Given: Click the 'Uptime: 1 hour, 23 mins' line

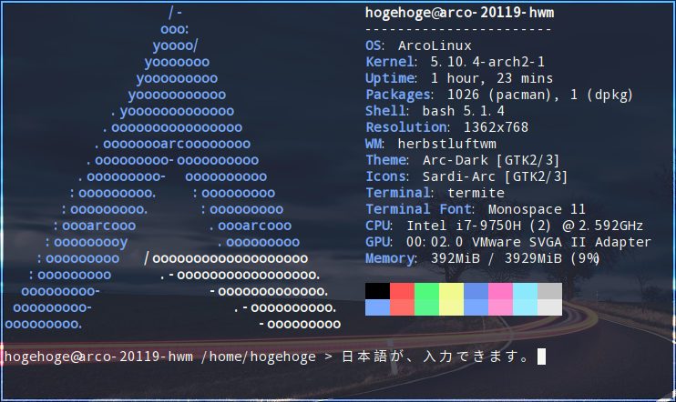Looking at the screenshot, I should [x=459, y=78].
